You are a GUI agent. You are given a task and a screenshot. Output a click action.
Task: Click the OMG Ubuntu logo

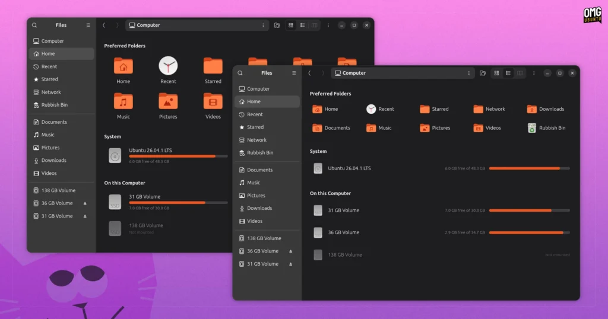click(592, 15)
